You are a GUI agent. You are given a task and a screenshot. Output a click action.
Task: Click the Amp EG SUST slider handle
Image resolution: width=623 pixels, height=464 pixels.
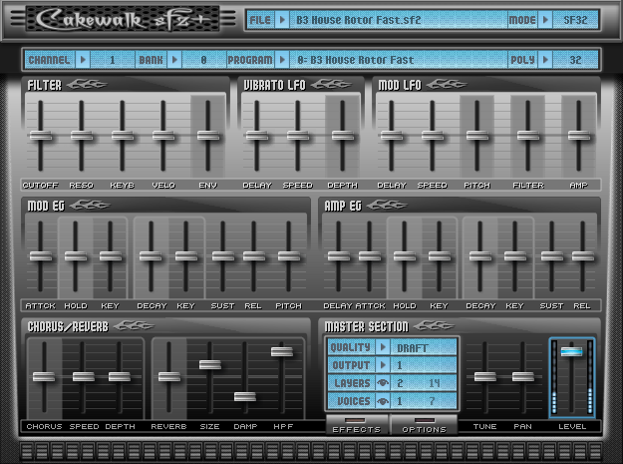pyautogui.click(x=552, y=256)
